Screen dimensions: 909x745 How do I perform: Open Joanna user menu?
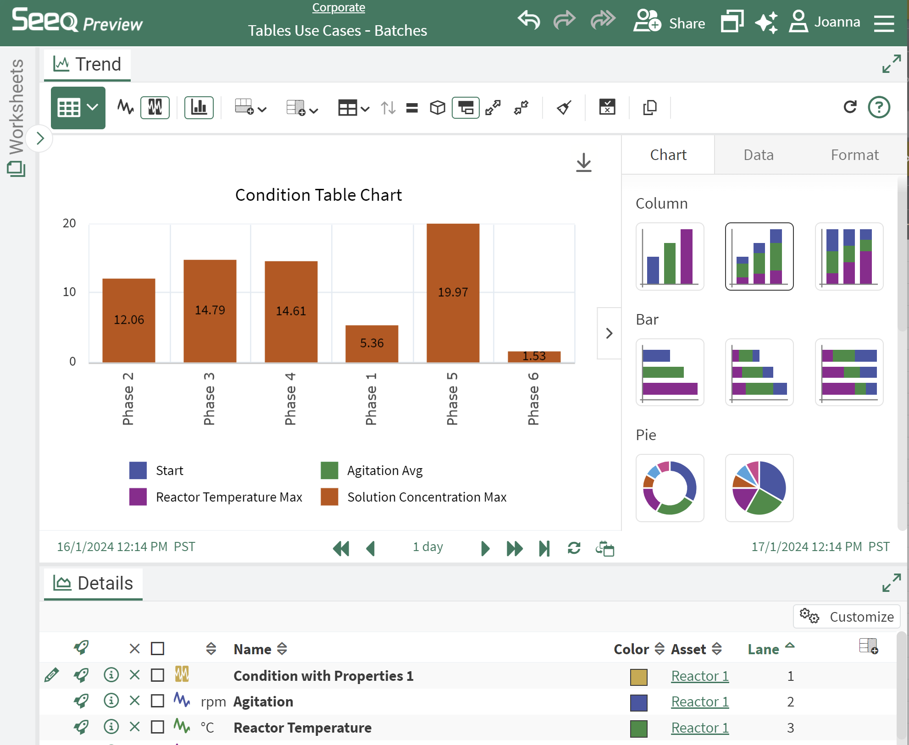click(x=824, y=22)
